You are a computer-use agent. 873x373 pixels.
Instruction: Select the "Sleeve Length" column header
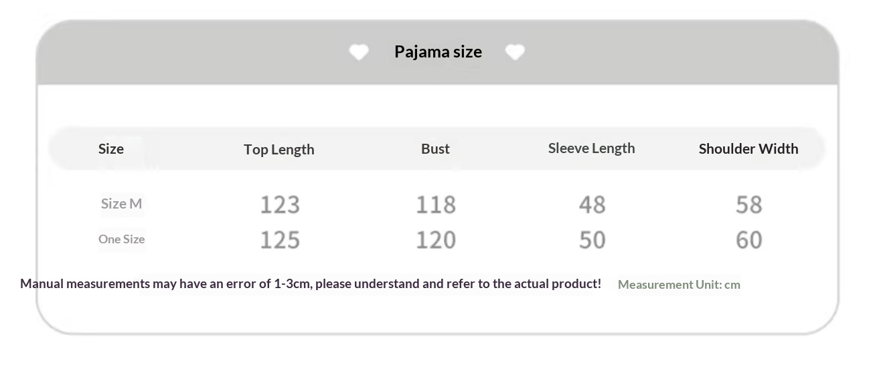click(x=591, y=148)
